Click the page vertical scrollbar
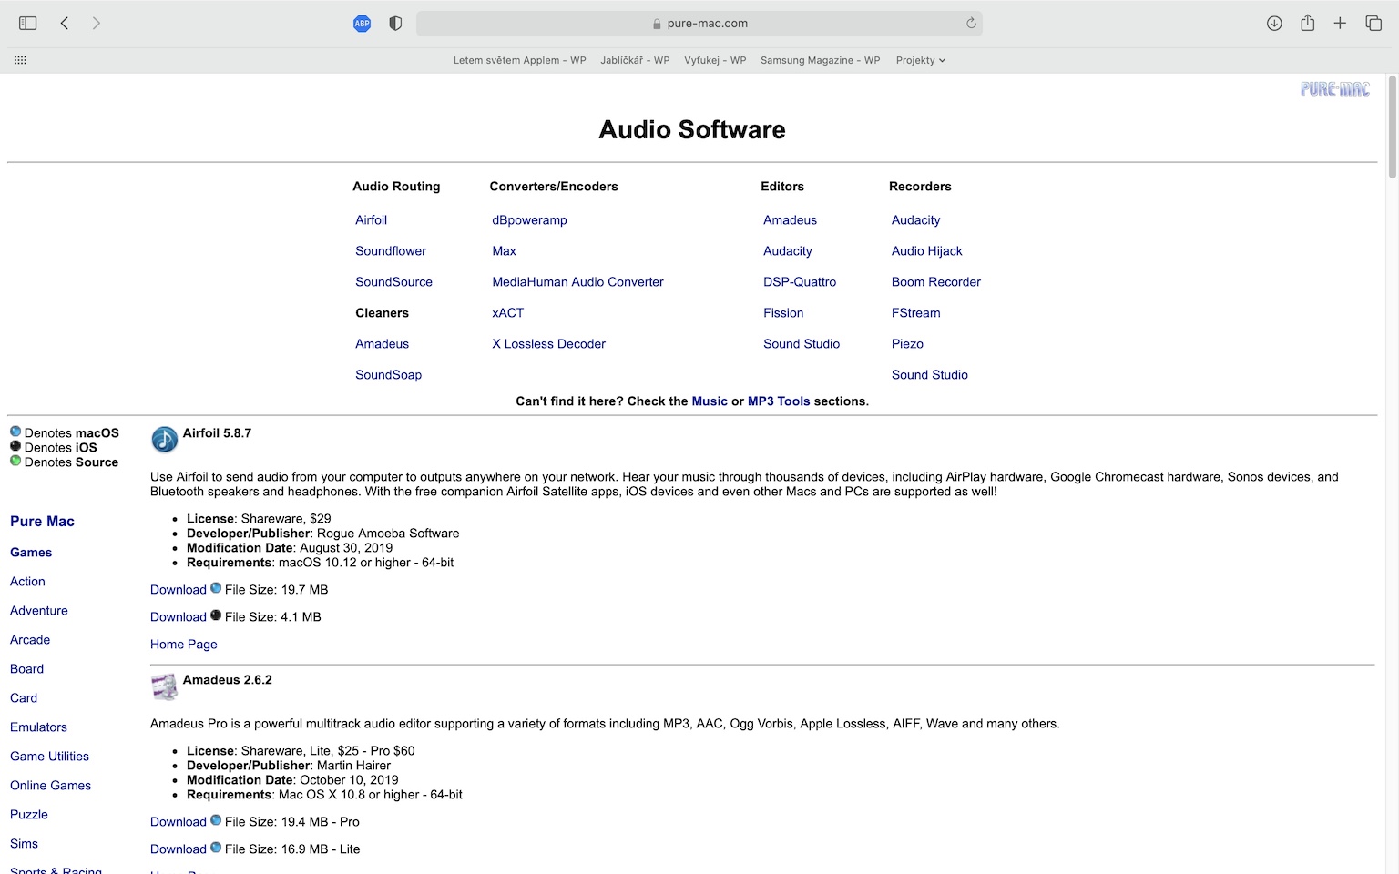 (1392, 127)
